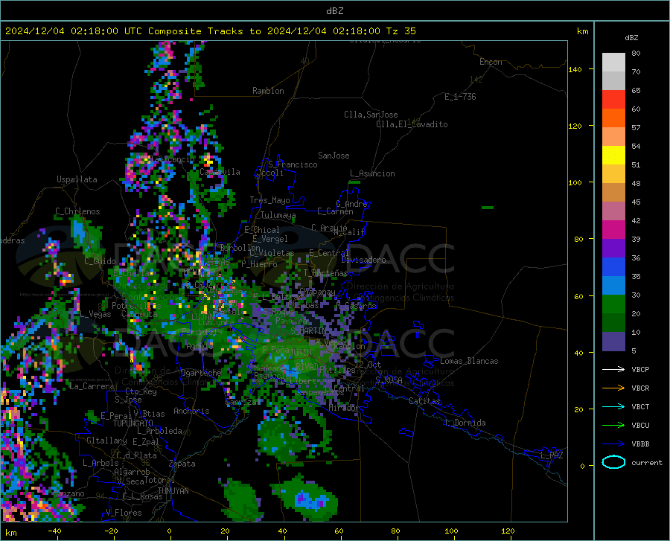670x541 pixels.
Task: Click the '100' tick on the vertical axis
Action: (575, 182)
